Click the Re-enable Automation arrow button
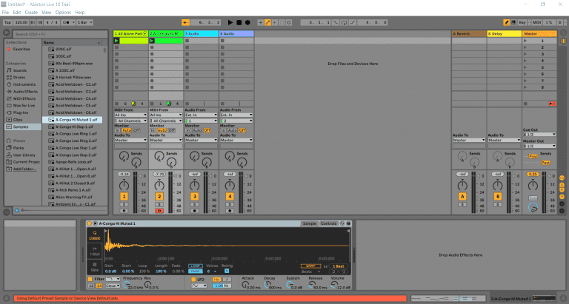569x304 pixels. pos(275,22)
